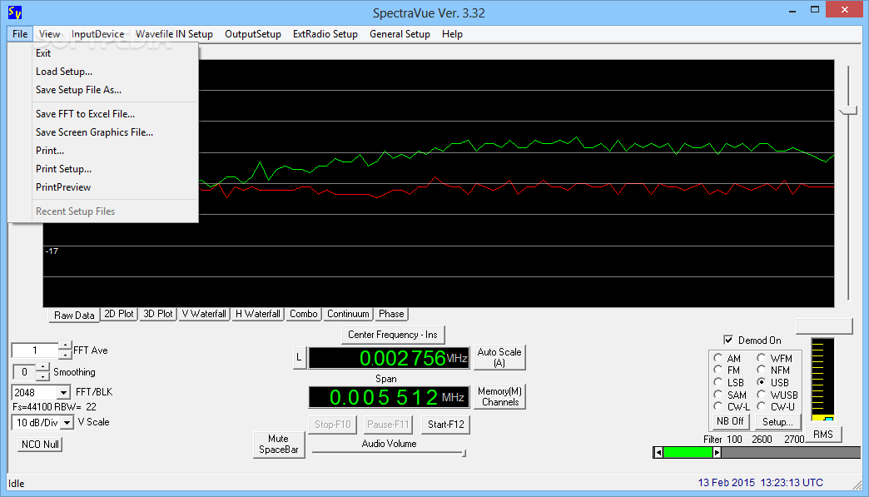
Task: Select SAM demodulation mode
Action: (718, 395)
